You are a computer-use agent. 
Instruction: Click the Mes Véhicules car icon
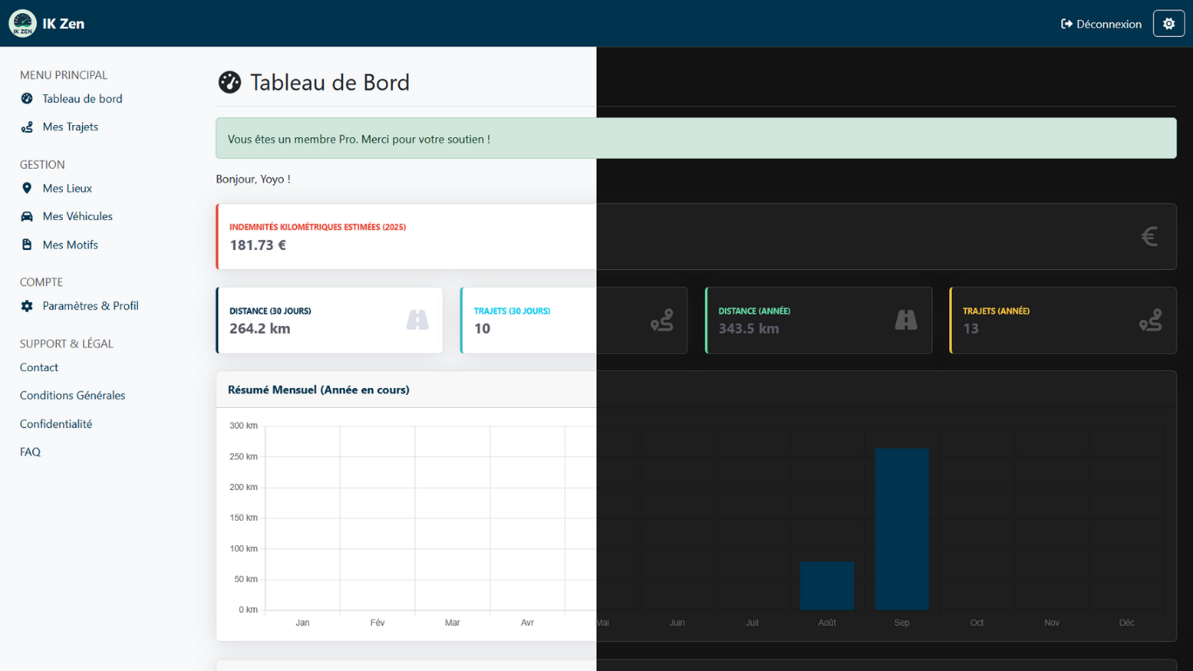(x=27, y=216)
